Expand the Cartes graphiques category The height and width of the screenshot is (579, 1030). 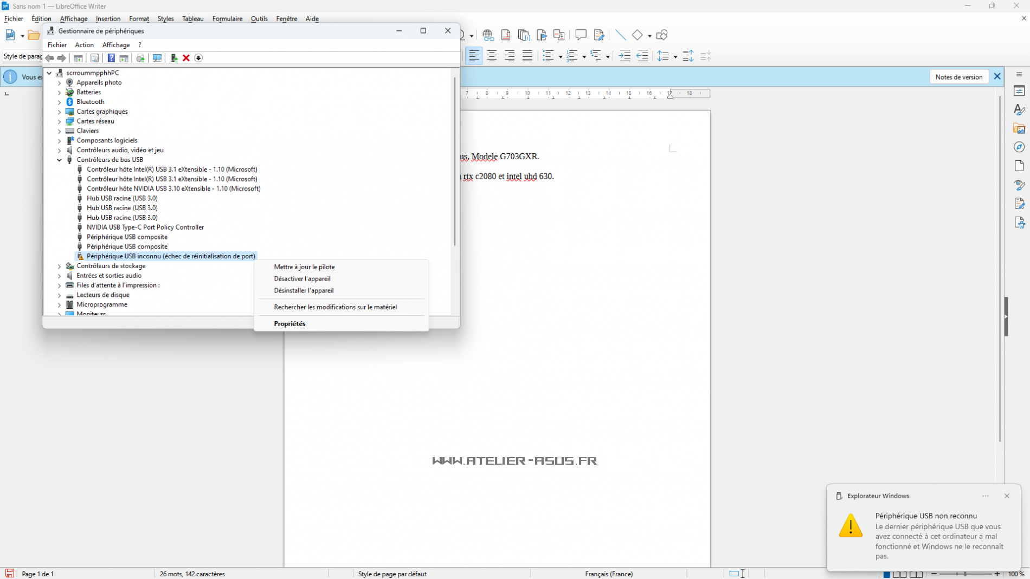coord(60,112)
